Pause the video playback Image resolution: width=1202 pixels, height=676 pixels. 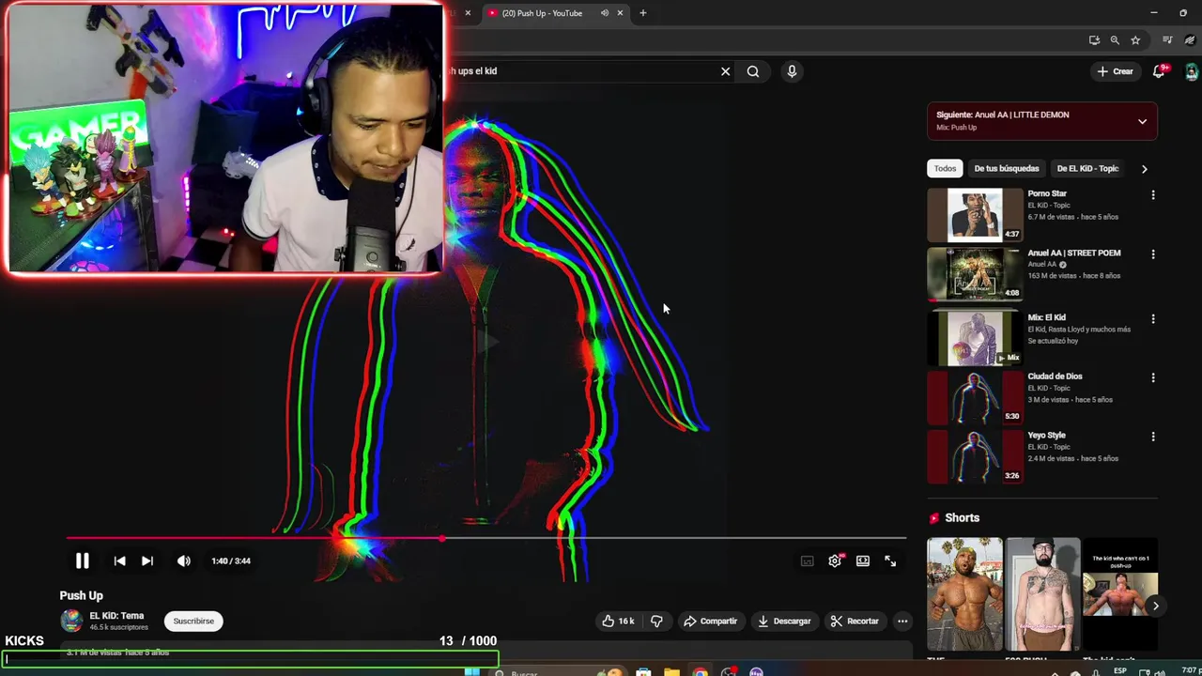pyautogui.click(x=82, y=561)
